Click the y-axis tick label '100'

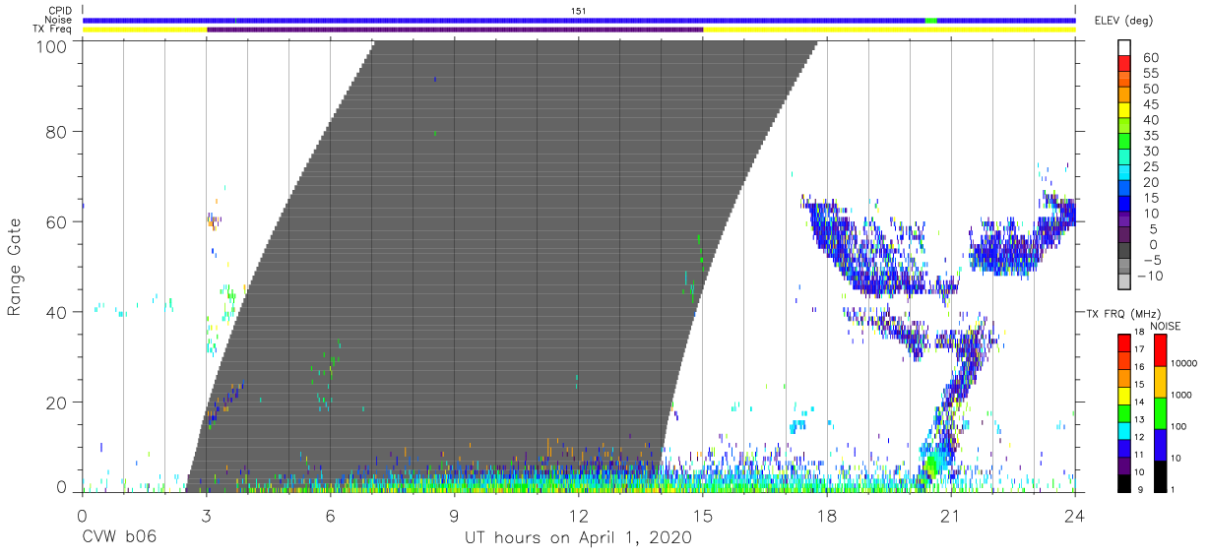(x=51, y=46)
